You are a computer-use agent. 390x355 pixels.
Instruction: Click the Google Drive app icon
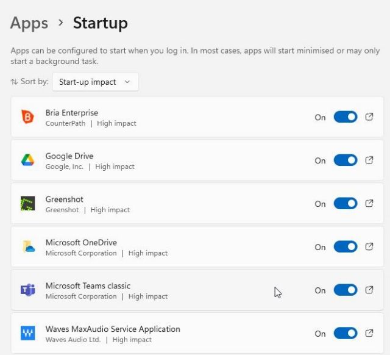click(27, 160)
